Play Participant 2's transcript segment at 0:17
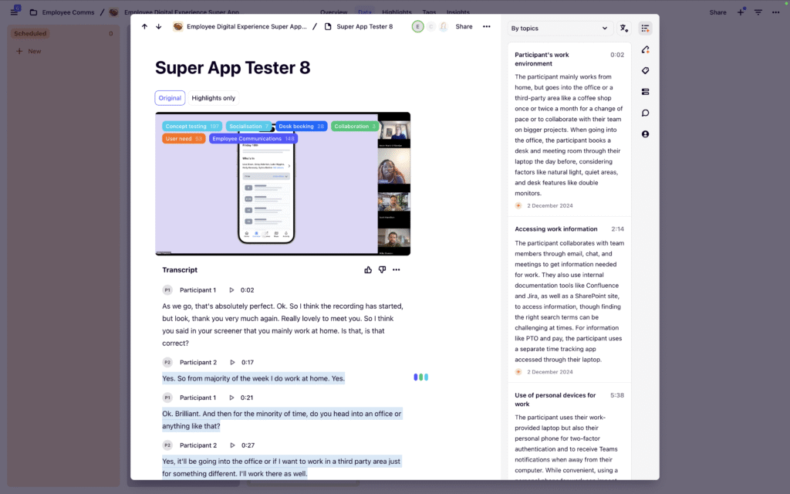The width and height of the screenshot is (790, 494). coord(231,362)
